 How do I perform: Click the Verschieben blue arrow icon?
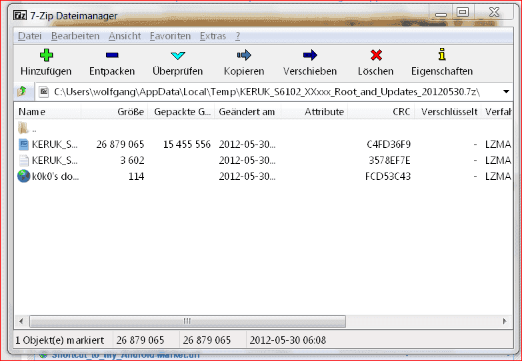pyautogui.click(x=310, y=55)
